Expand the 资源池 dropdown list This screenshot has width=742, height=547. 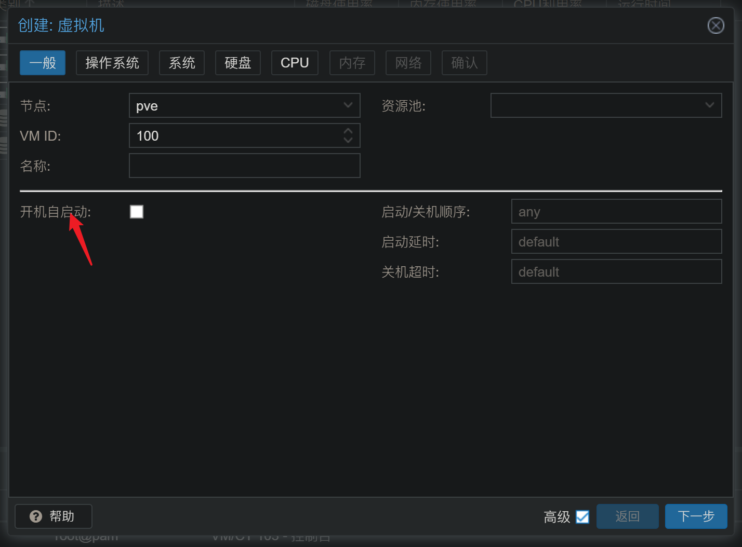[x=709, y=105]
